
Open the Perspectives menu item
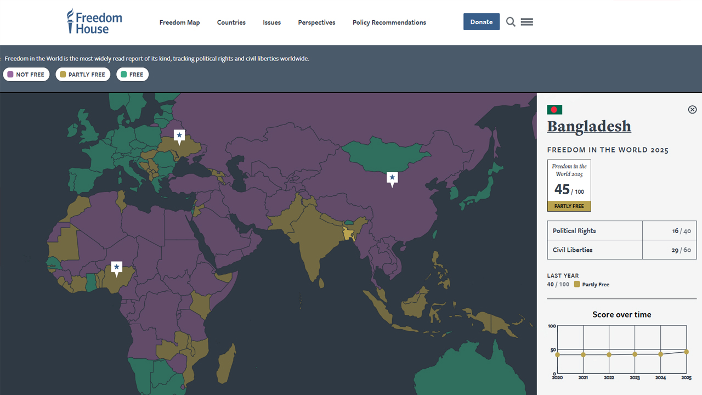(316, 22)
